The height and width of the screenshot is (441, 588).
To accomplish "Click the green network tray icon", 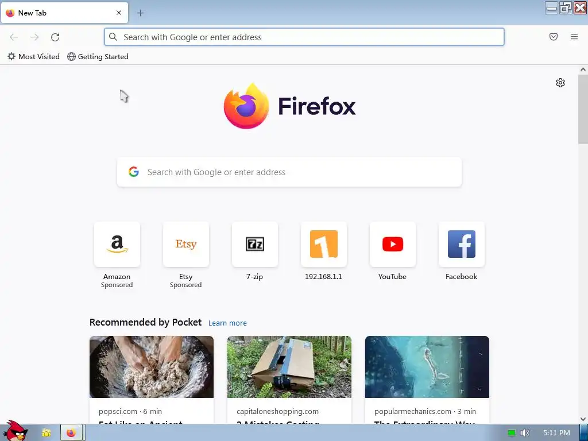I will [x=512, y=433].
